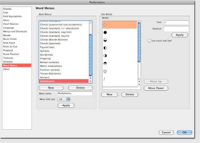Select the empty circle symbol word

pos(119,25)
